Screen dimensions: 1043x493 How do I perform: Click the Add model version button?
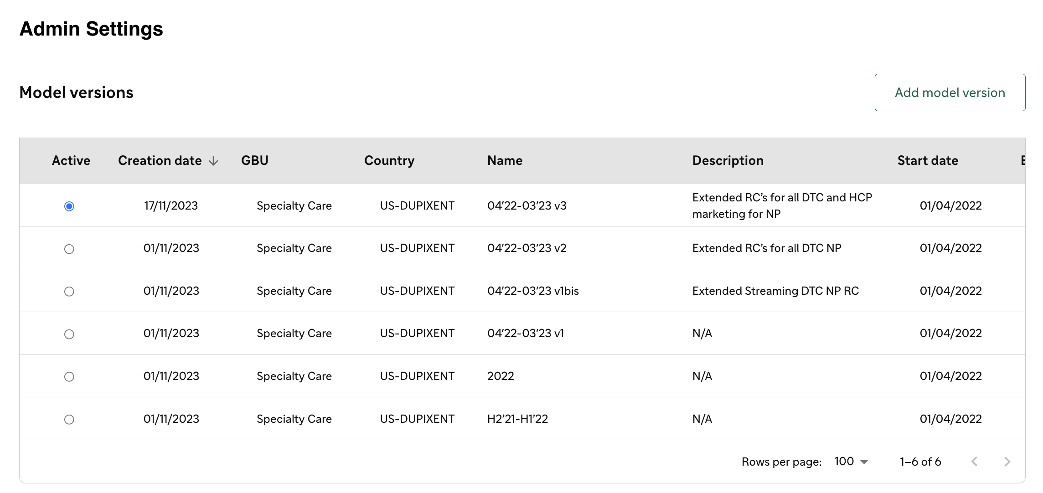(x=950, y=92)
